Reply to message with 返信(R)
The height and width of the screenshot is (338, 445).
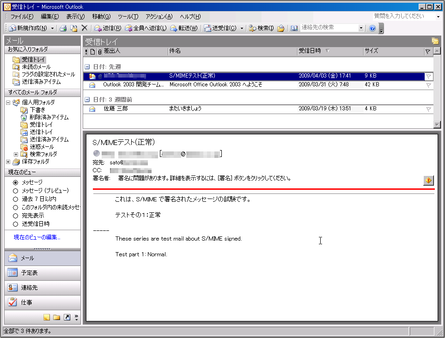[x=108, y=28]
